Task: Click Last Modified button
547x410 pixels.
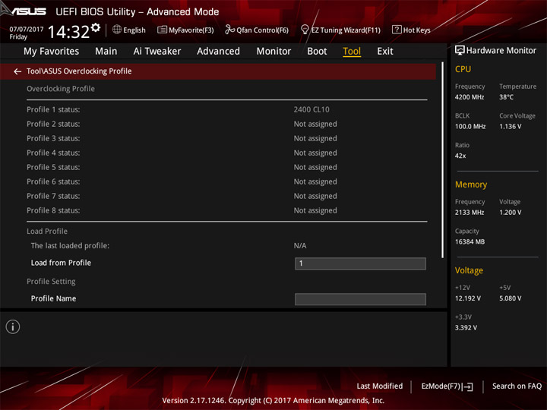Action: coord(380,386)
